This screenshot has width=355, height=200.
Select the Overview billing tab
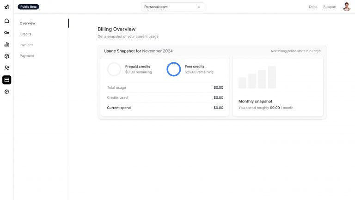27,23
